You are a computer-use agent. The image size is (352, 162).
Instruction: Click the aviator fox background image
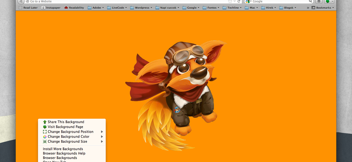pos(176,96)
